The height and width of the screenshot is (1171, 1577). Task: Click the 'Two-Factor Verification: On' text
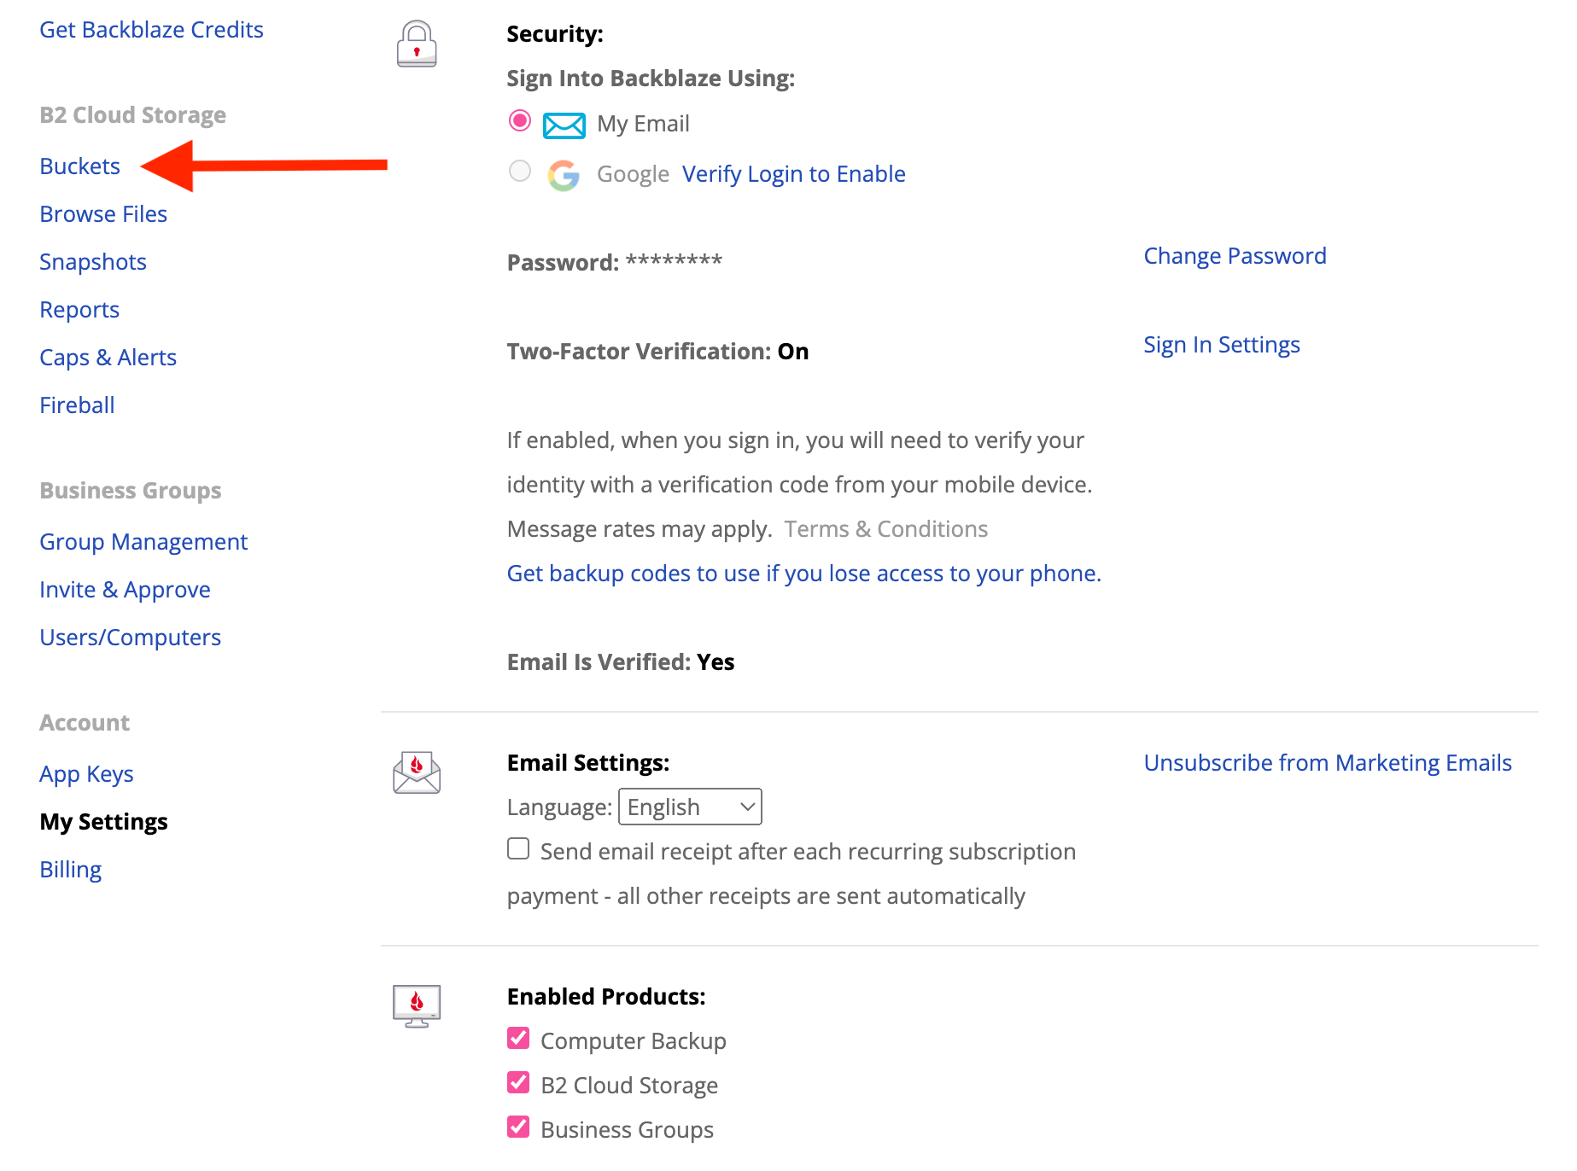(657, 352)
